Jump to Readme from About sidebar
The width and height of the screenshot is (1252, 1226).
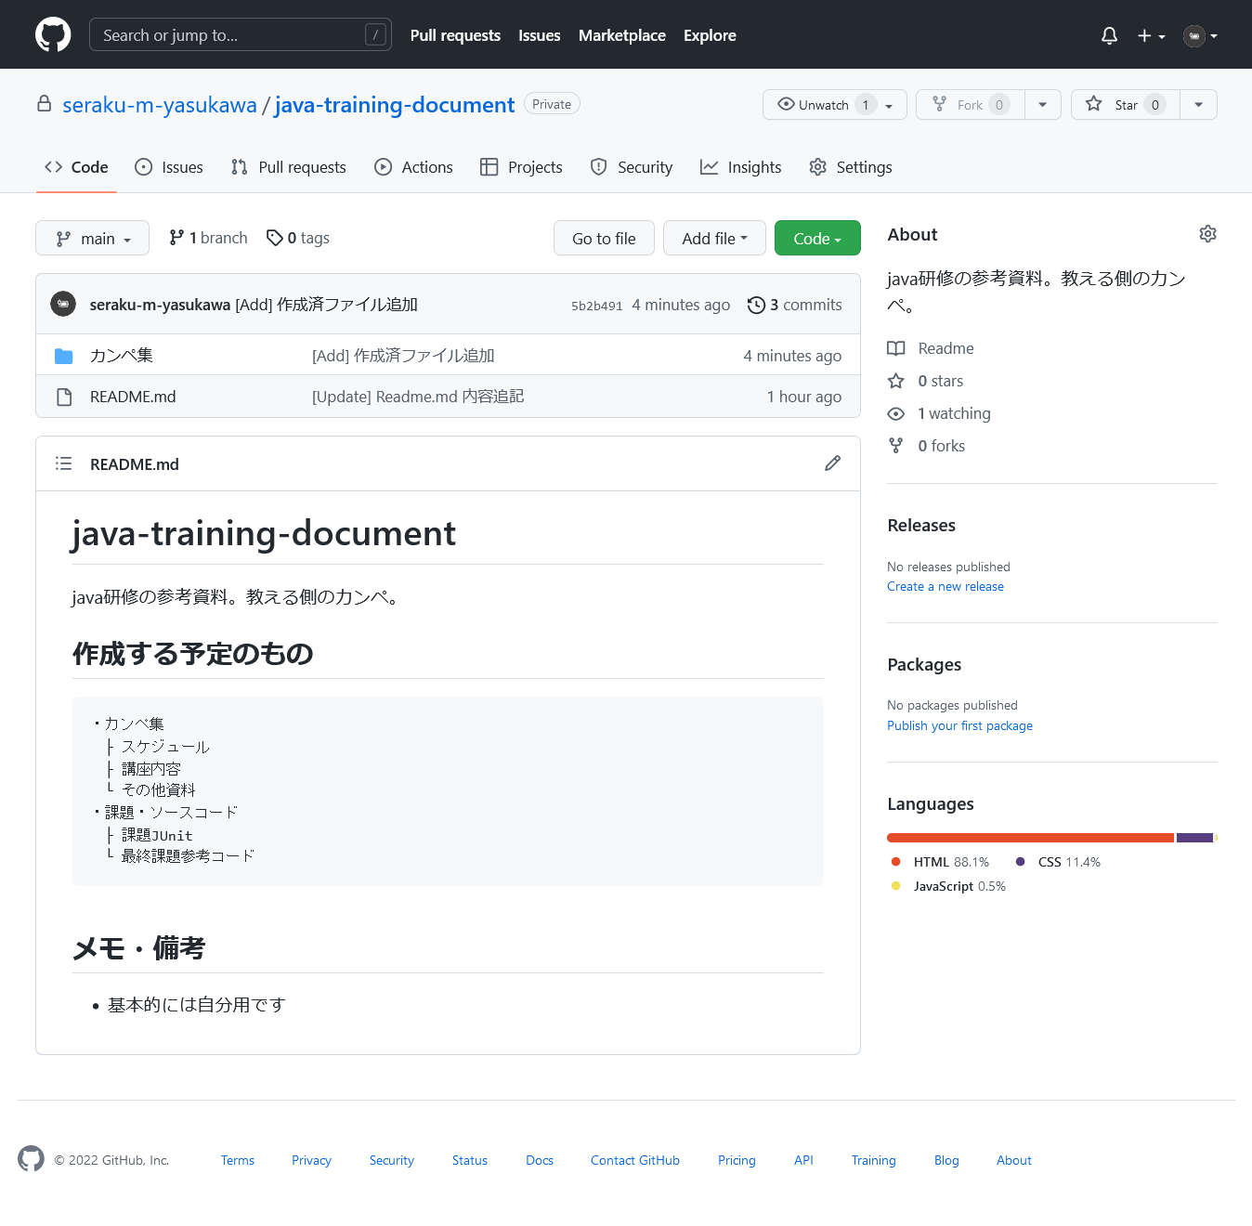pos(931,348)
